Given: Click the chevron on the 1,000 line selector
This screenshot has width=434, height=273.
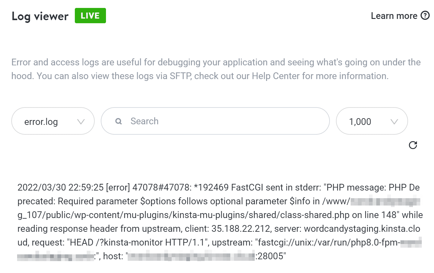Looking at the screenshot, I should click(394, 122).
